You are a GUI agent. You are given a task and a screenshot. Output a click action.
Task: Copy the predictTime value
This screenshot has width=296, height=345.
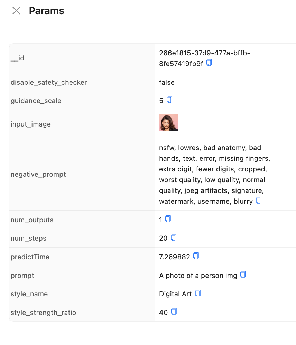(x=196, y=256)
